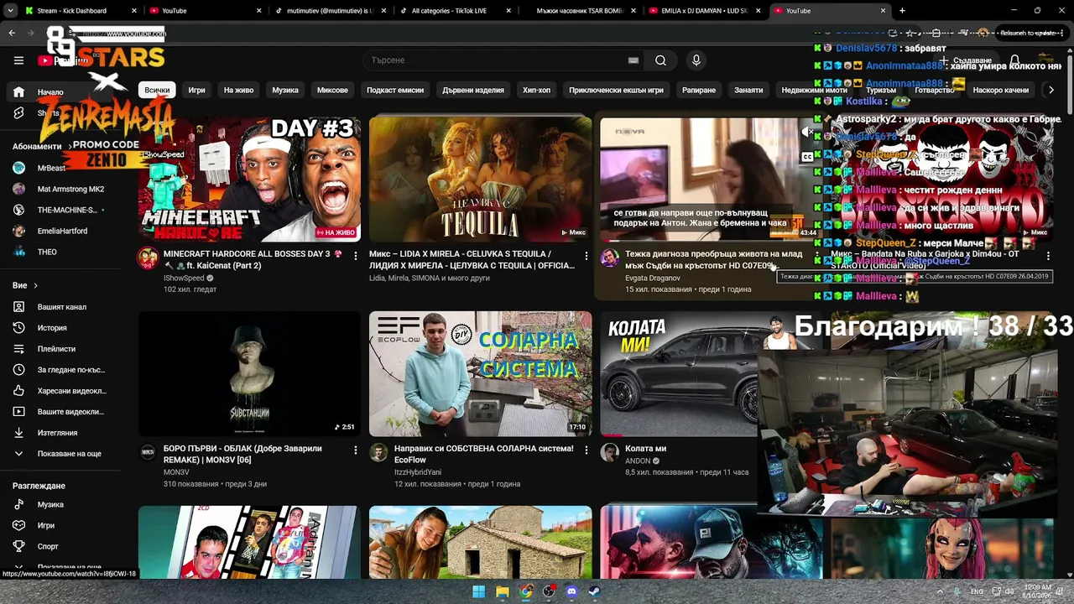Select the Хип-хоп filter chip
Image resolution: width=1074 pixels, height=604 pixels.
point(537,90)
